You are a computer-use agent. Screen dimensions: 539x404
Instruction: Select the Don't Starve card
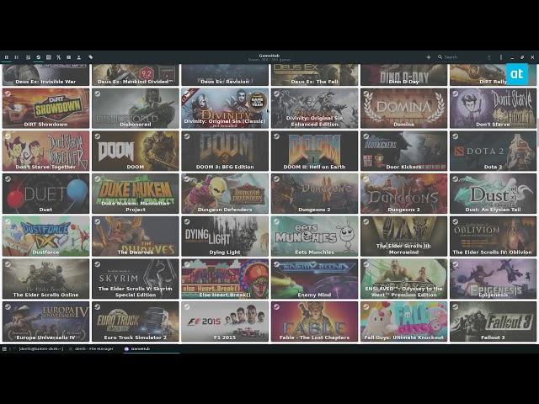point(494,109)
